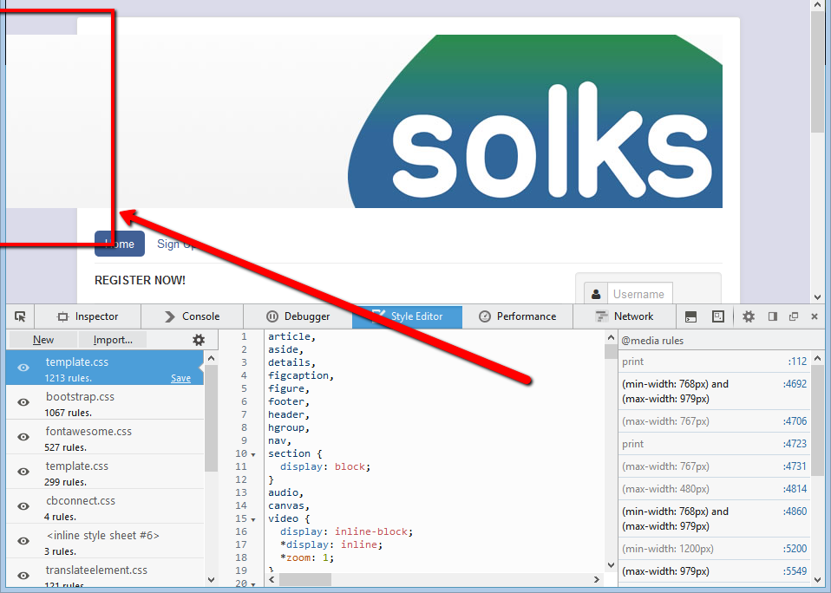Open the Inspector tab
Screen dimensions: 831x593
pos(88,316)
